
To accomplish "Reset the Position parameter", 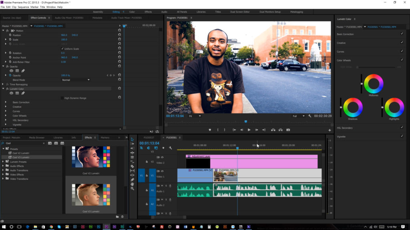I will pos(119,35).
